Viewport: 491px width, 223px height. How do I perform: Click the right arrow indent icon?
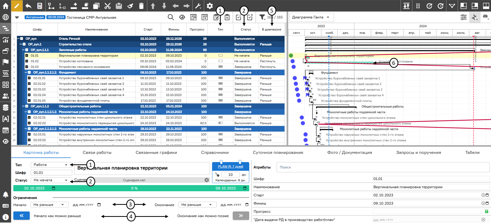187,6
